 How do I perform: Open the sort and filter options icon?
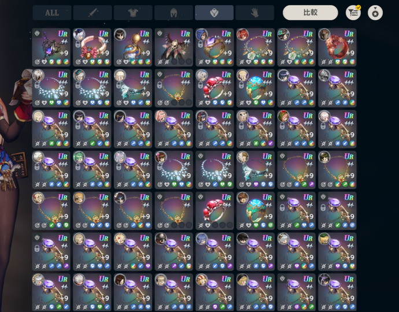click(353, 13)
